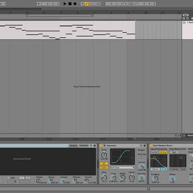Click the Set locator button
Image resolution: width=193 pixels, height=193 pixels.
click(x=185, y=15)
